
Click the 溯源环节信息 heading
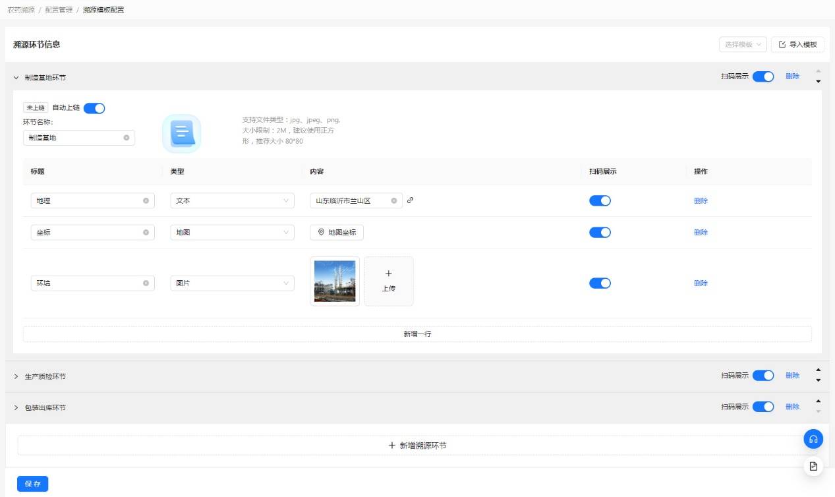tap(37, 45)
